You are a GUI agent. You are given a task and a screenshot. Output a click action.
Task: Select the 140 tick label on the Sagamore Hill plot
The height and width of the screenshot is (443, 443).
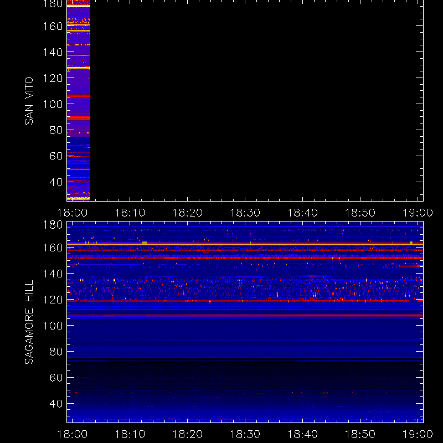[53, 274]
